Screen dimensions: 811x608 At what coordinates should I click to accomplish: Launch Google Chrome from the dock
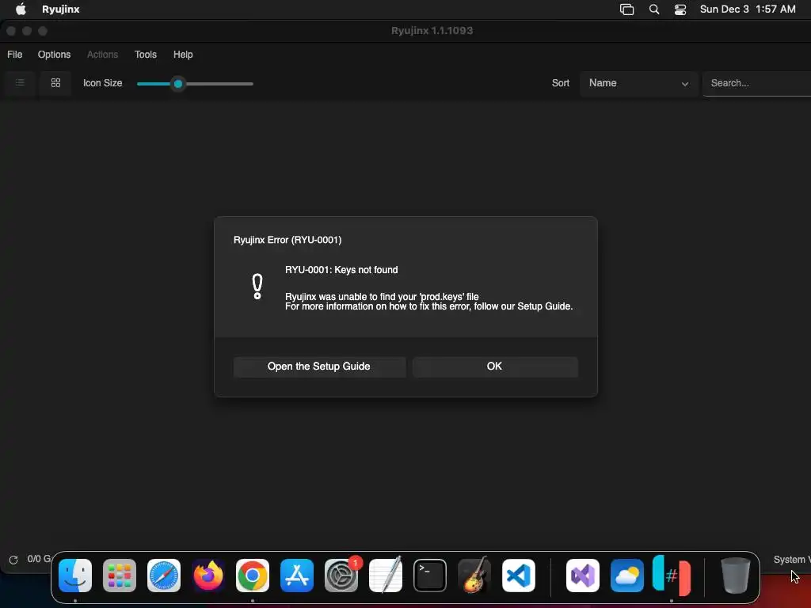(x=253, y=576)
